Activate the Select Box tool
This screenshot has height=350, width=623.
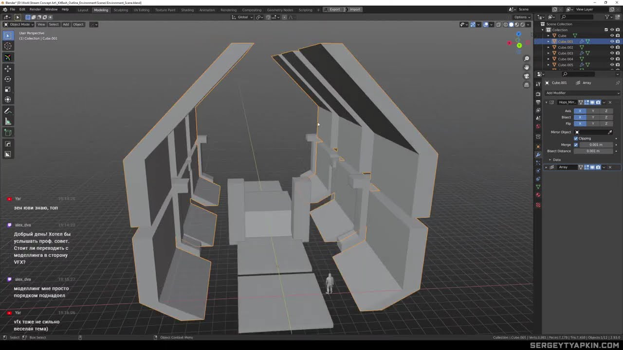click(x=8, y=35)
